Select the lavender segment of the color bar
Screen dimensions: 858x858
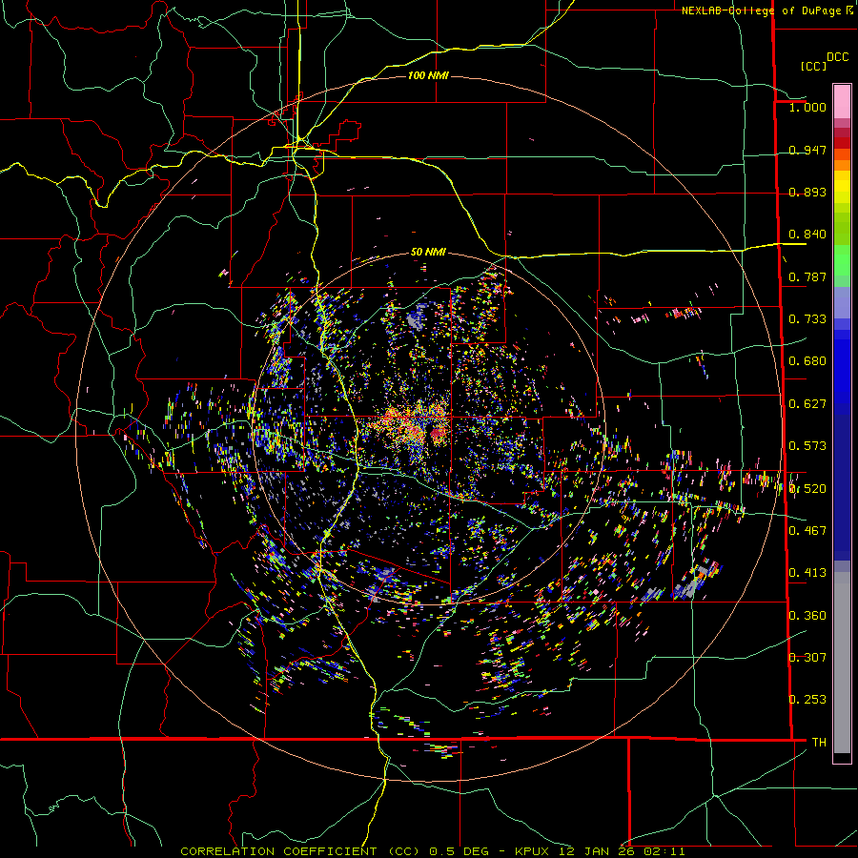(x=842, y=302)
